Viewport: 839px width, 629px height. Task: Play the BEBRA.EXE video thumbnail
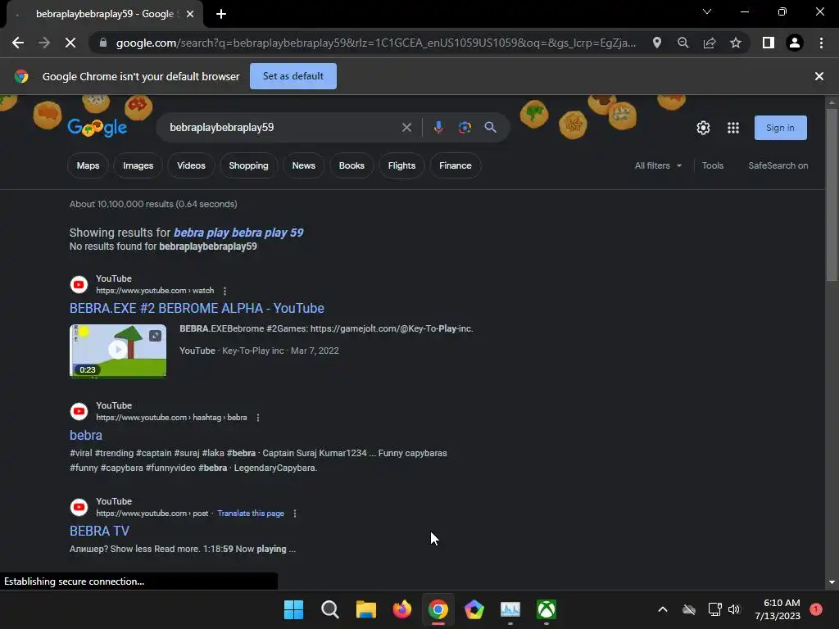coord(118,351)
